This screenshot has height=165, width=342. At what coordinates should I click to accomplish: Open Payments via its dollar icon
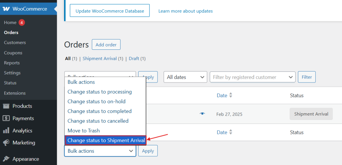coord(6,118)
